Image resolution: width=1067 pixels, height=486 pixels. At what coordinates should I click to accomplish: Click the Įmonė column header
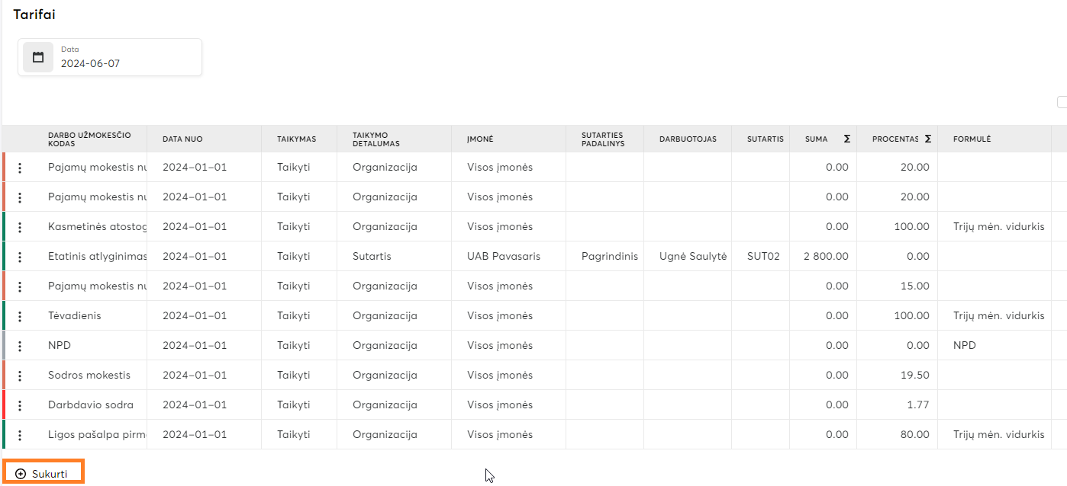point(480,139)
